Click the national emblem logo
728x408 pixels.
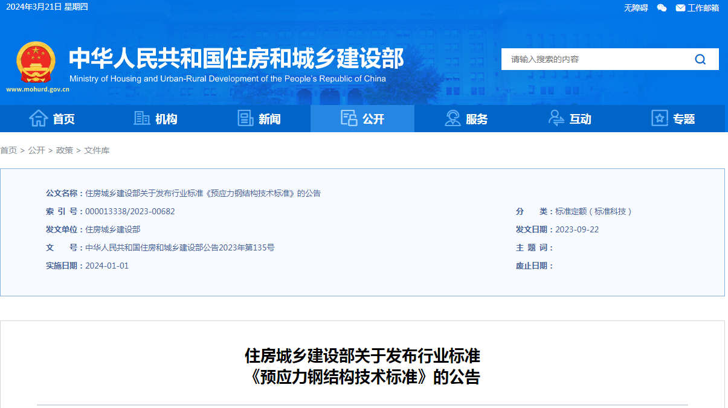36,62
